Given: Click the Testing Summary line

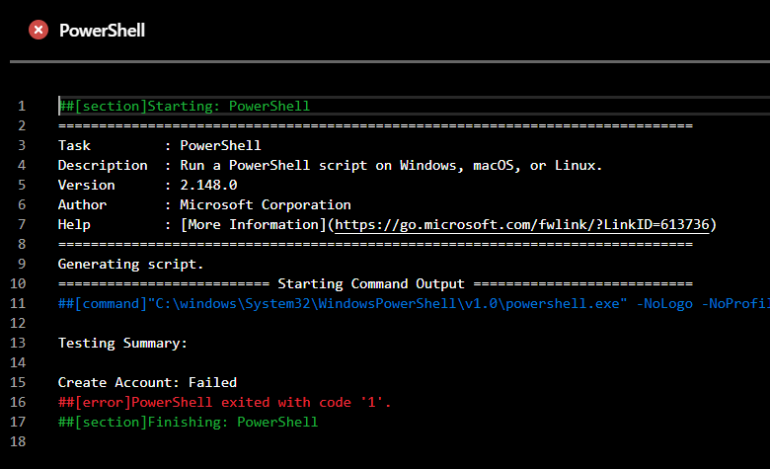Looking at the screenshot, I should click(122, 343).
